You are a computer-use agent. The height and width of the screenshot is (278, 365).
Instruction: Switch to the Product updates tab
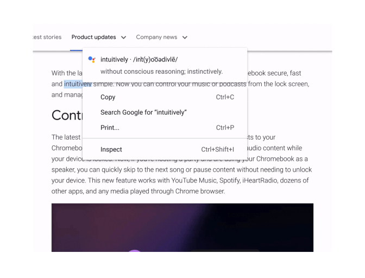(x=93, y=37)
